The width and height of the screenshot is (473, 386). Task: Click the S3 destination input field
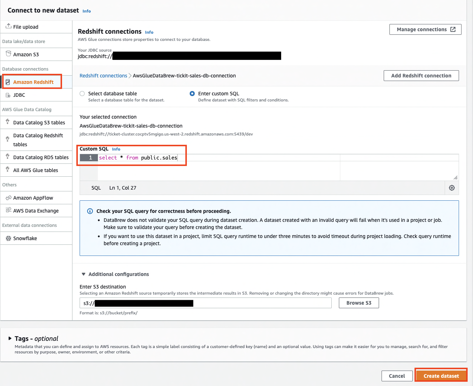click(205, 303)
